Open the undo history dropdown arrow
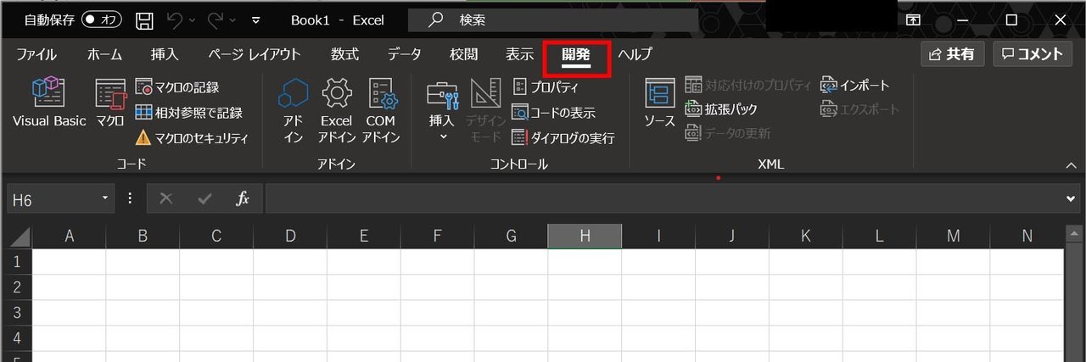The image size is (1086, 362). [193, 19]
